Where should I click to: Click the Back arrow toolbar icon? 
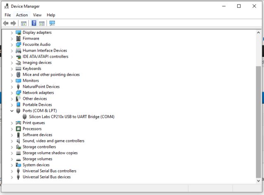coord(6,23)
